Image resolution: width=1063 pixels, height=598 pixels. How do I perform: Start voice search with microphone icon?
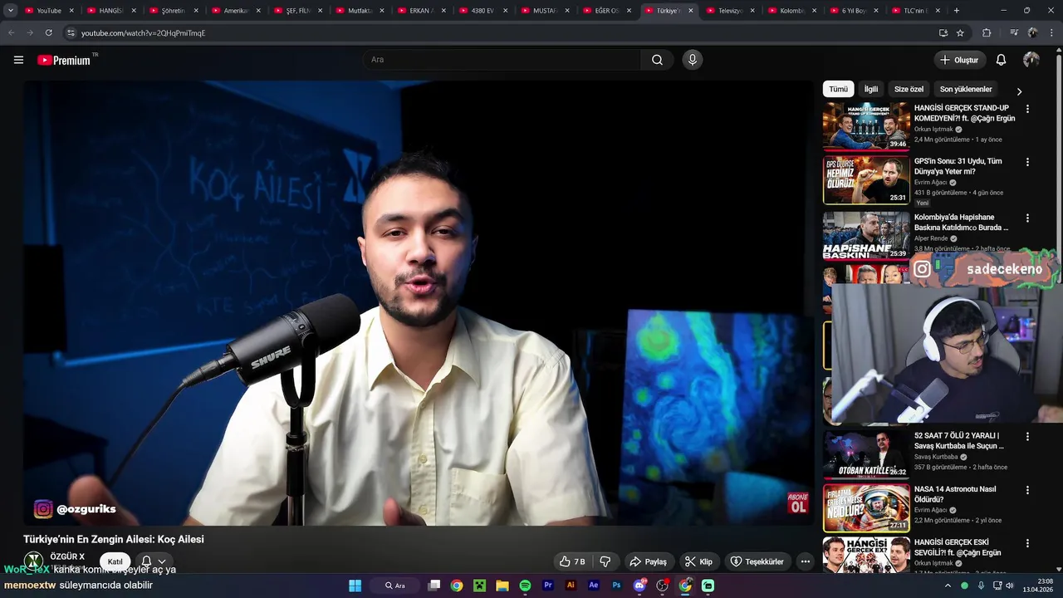(692, 60)
